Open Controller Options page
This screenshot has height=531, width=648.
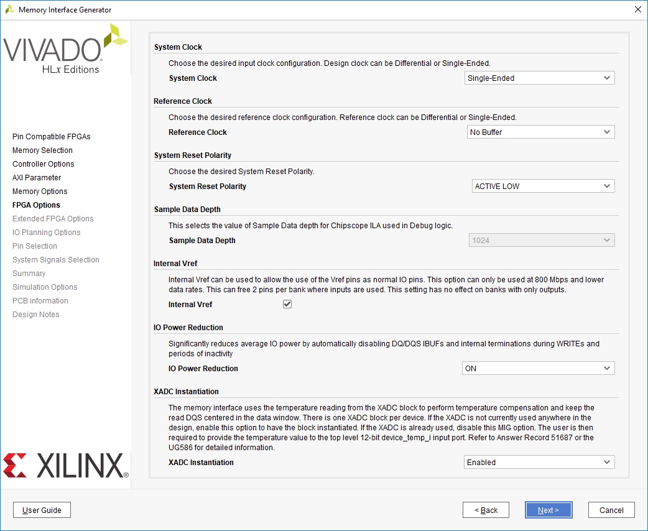[x=43, y=164]
